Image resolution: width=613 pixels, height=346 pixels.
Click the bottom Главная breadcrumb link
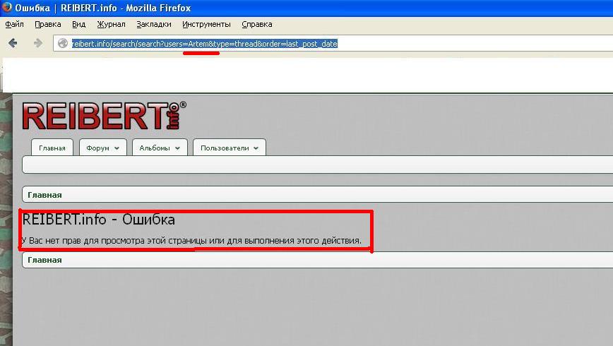click(44, 260)
